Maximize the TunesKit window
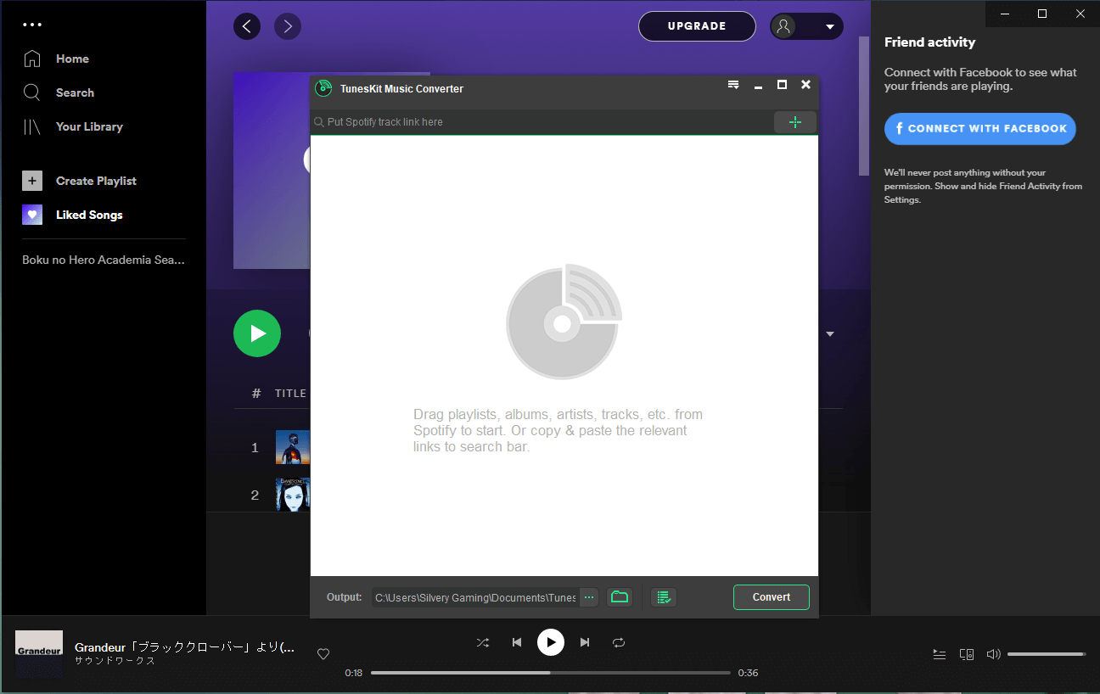Image resolution: width=1100 pixels, height=694 pixels. (782, 85)
